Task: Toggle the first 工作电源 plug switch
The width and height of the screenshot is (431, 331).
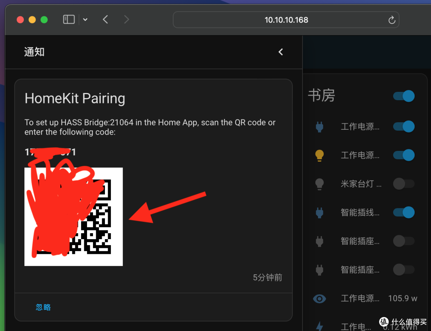Action: tap(404, 127)
